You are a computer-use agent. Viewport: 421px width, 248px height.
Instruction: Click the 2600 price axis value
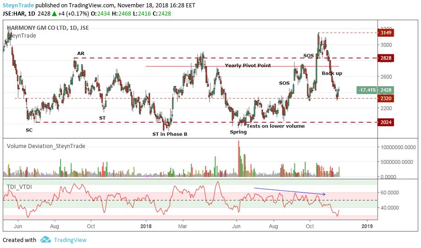[x=386, y=77]
